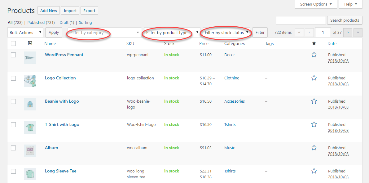369x183 pixels.
Task: Click the $11.00 price value
Action: tap(206, 55)
